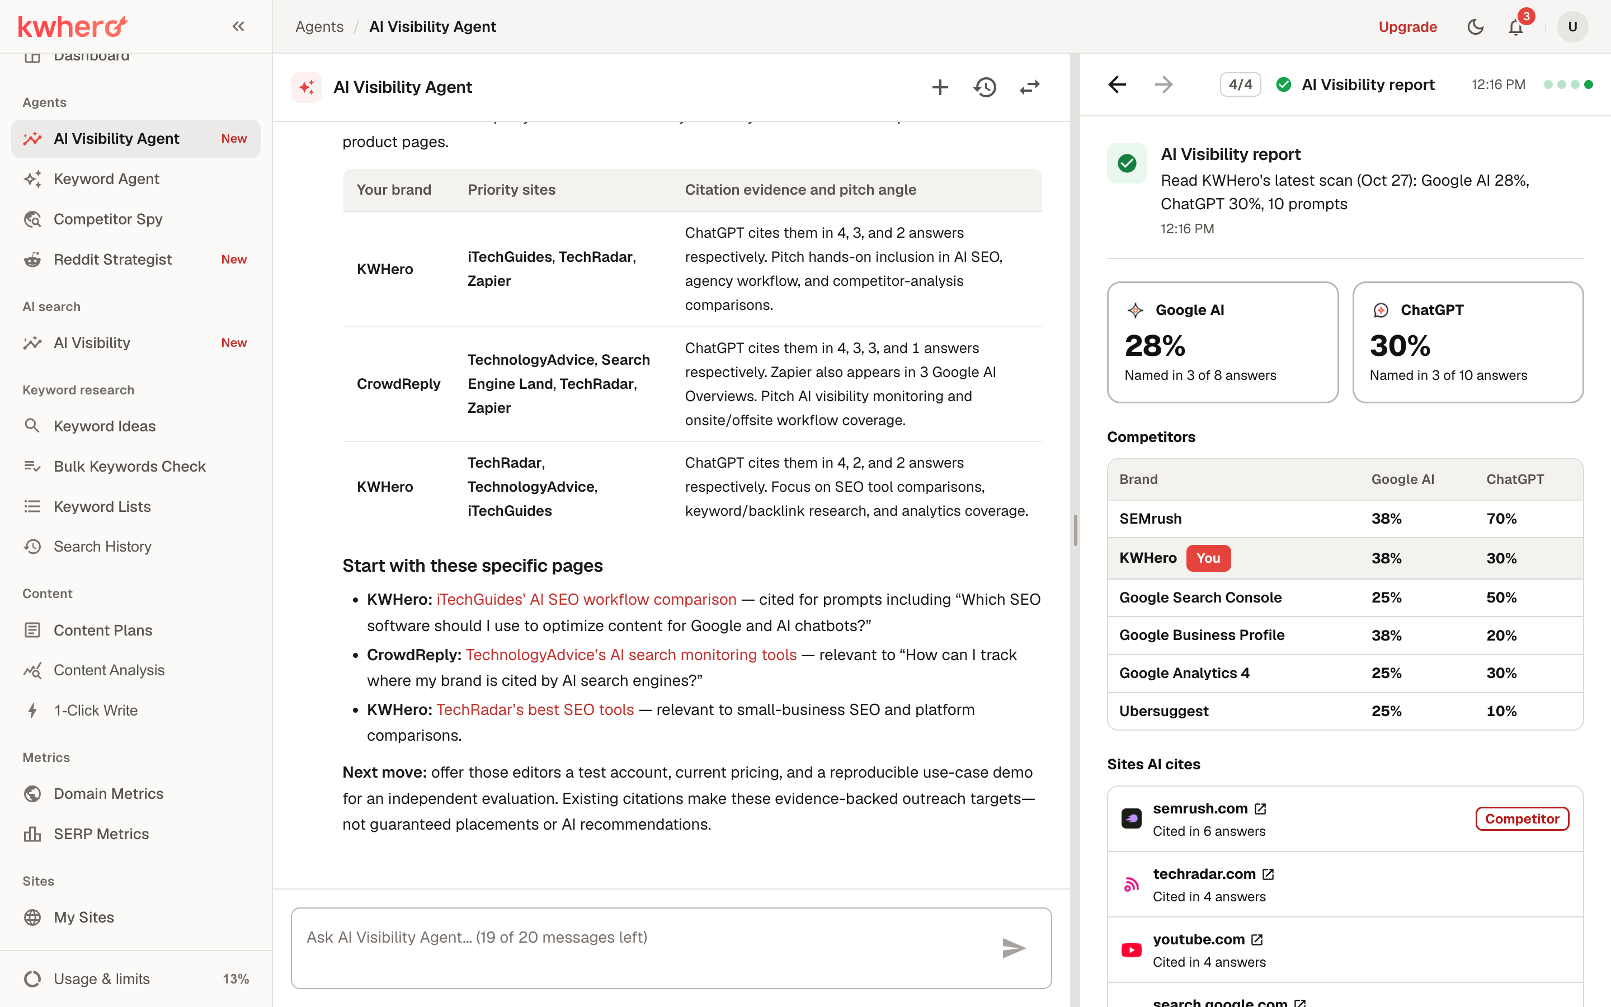The width and height of the screenshot is (1611, 1007).
Task: Open SERP Metrics page
Action: coord(136,834)
